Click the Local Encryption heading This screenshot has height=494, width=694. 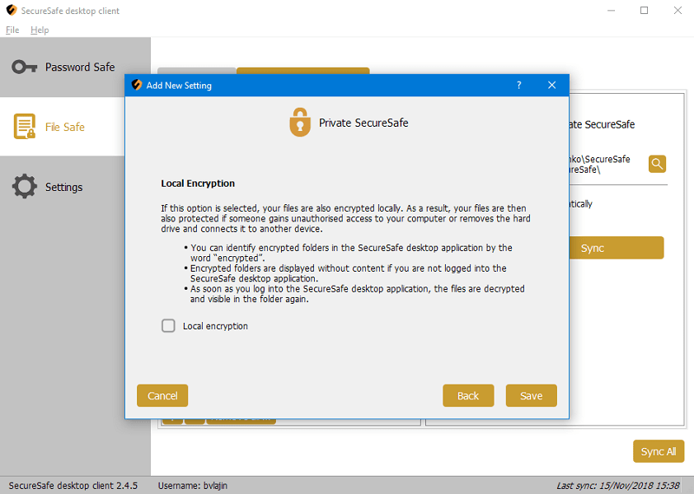(x=198, y=184)
